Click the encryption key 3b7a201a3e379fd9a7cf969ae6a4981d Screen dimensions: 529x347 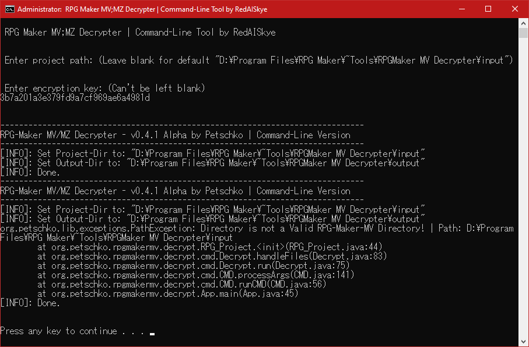click(75, 98)
